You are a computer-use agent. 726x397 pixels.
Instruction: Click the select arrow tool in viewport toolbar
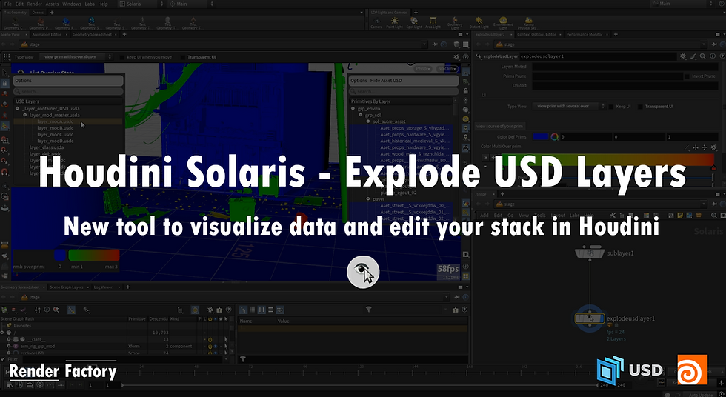point(4,73)
